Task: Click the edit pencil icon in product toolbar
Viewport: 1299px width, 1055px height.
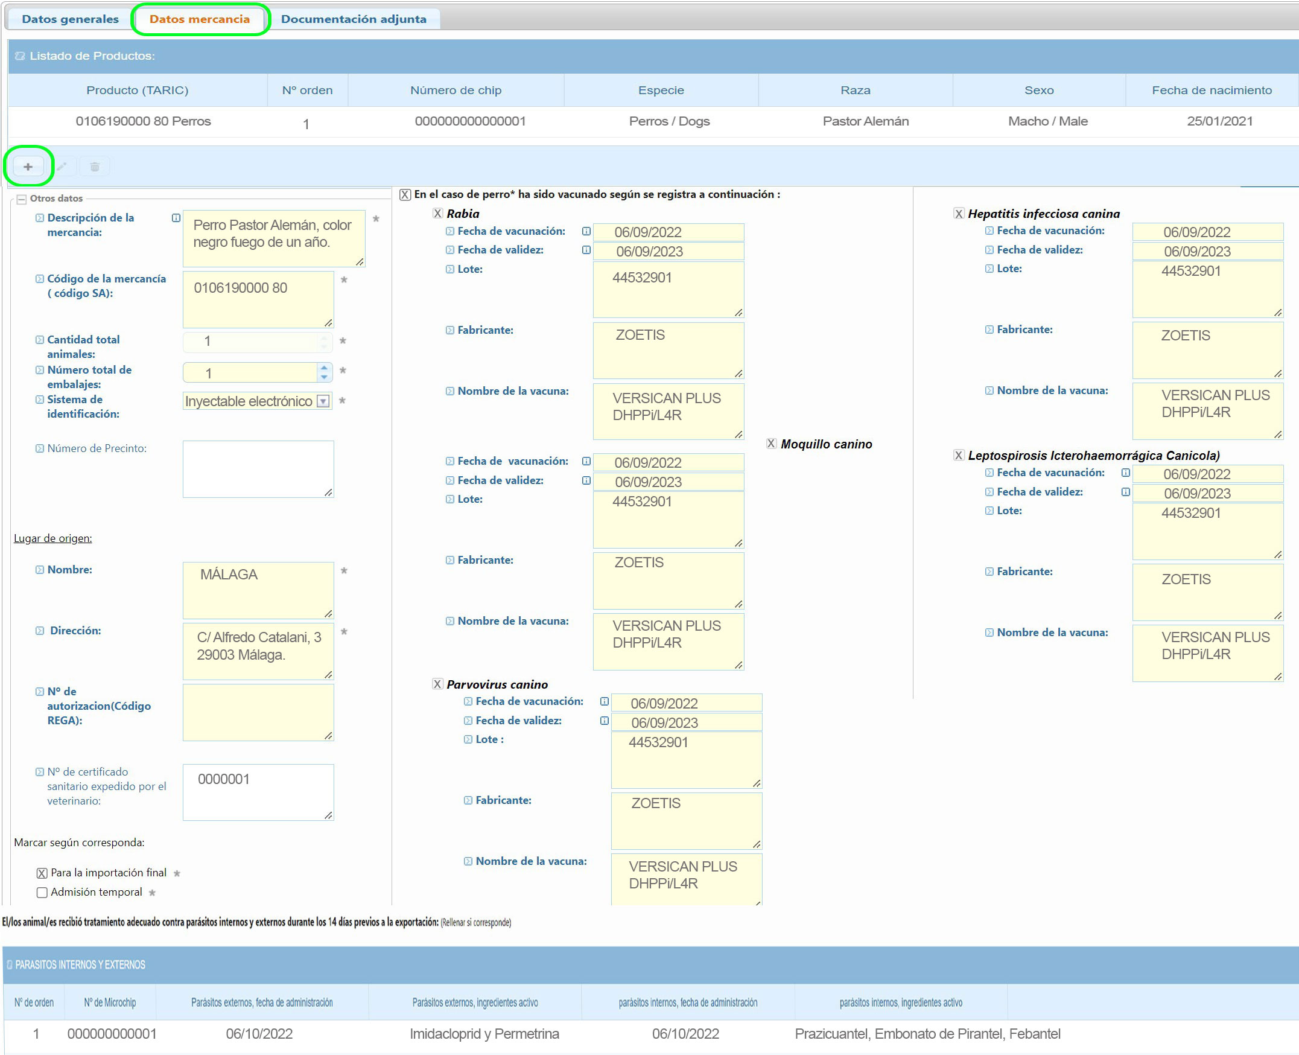Action: pos(62,167)
